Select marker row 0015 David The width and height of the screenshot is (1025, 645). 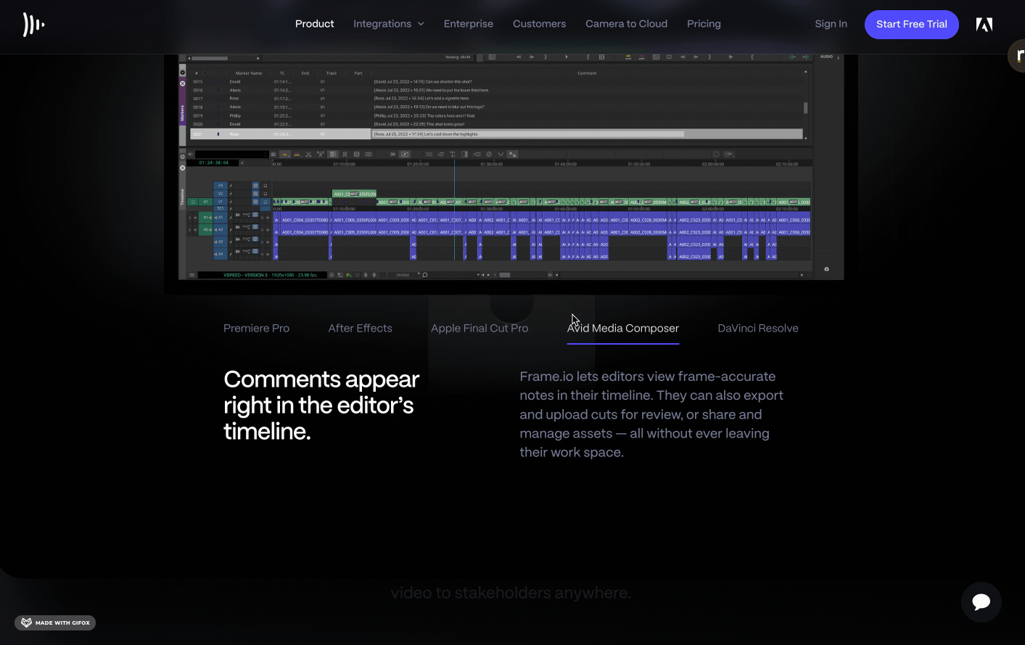(x=498, y=82)
